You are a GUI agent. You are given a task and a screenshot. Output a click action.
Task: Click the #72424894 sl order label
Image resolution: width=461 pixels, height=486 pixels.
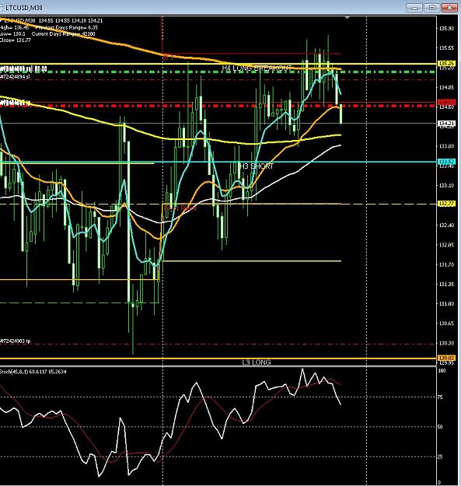click(x=15, y=76)
